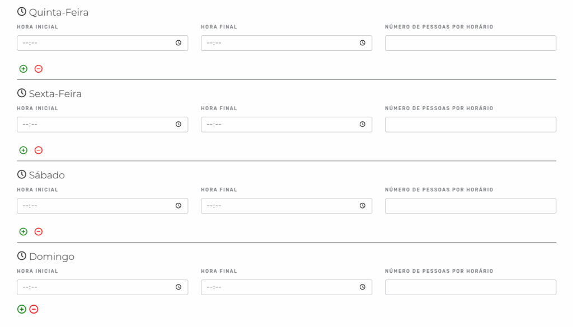Open clock picker for Sábado Hora Final
This screenshot has height=327, width=573.
pos(363,206)
